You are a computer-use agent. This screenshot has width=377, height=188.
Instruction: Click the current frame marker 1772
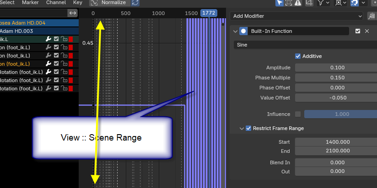[209, 13]
